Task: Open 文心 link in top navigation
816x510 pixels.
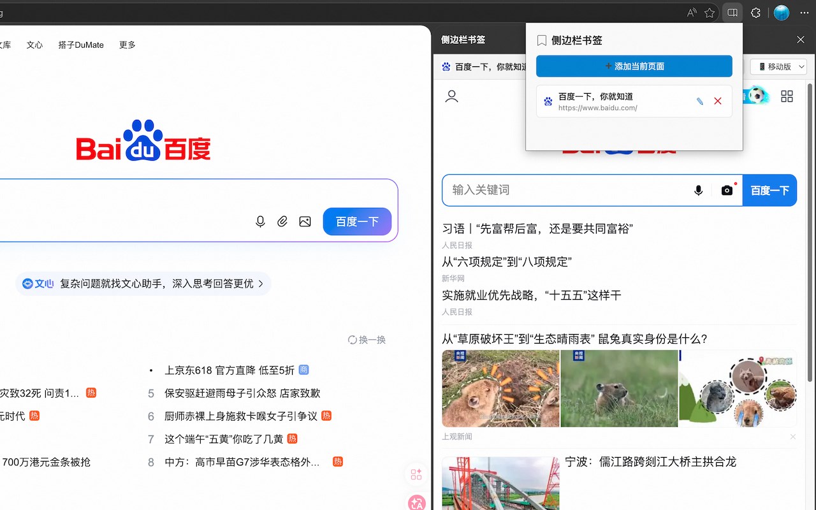Action: click(x=34, y=45)
